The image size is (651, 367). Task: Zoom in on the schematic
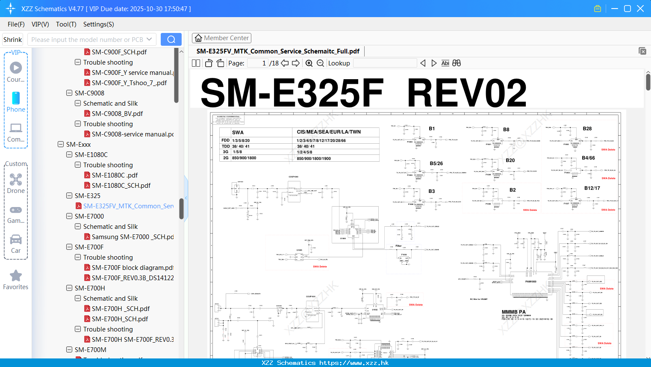(309, 63)
